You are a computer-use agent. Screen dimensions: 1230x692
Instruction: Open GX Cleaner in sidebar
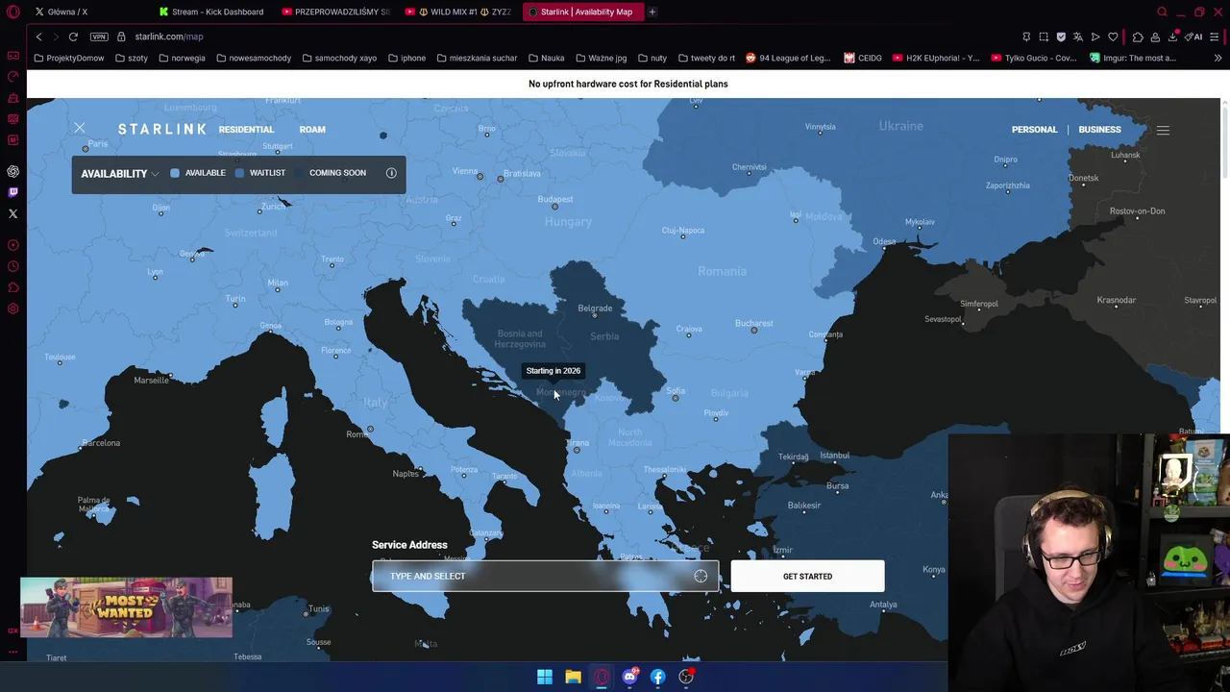pyautogui.click(x=12, y=97)
